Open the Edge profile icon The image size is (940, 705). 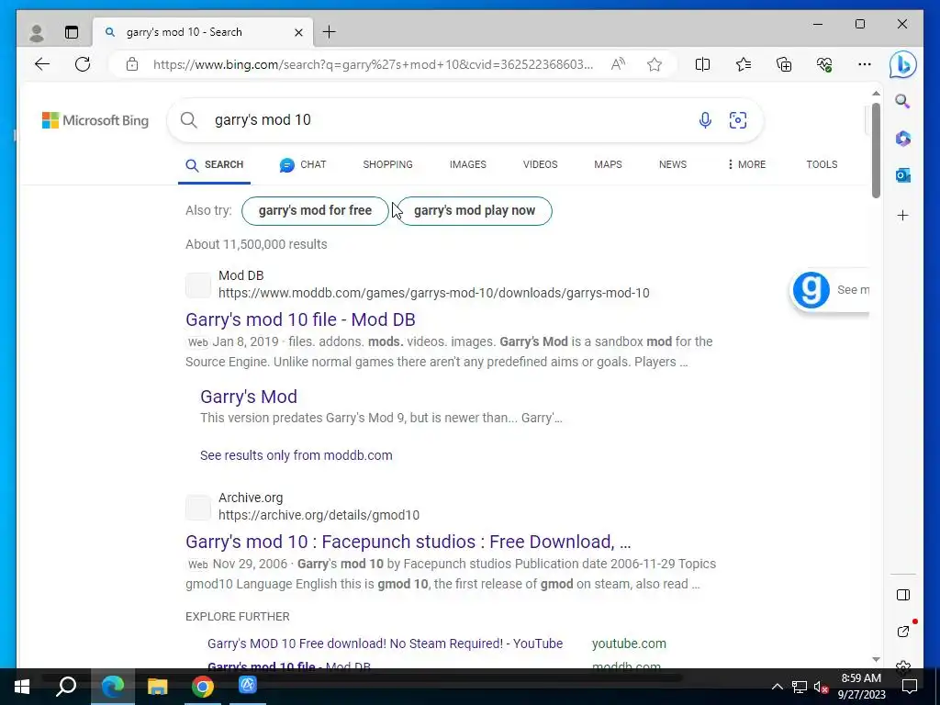(x=37, y=32)
